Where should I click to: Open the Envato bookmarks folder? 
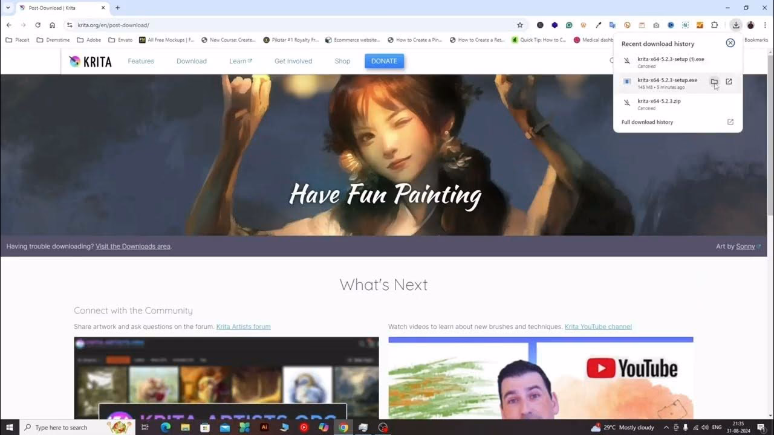pos(120,40)
